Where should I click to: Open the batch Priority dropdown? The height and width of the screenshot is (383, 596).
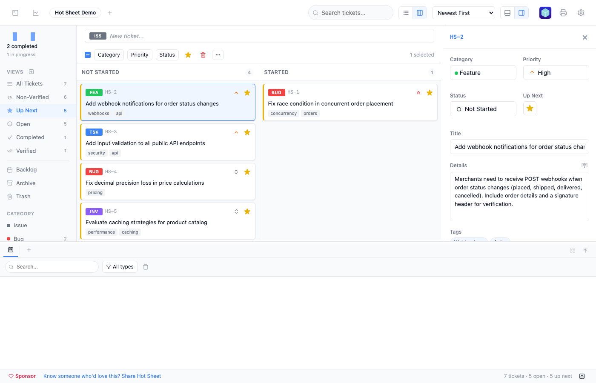[140, 55]
